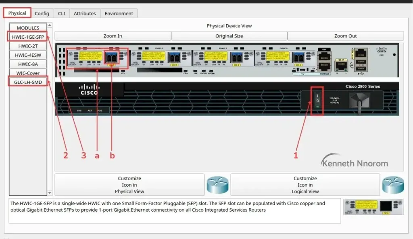Click the Cisco logo on the router front panel
Image resolution: width=413 pixels, height=239 pixels.
(89, 89)
